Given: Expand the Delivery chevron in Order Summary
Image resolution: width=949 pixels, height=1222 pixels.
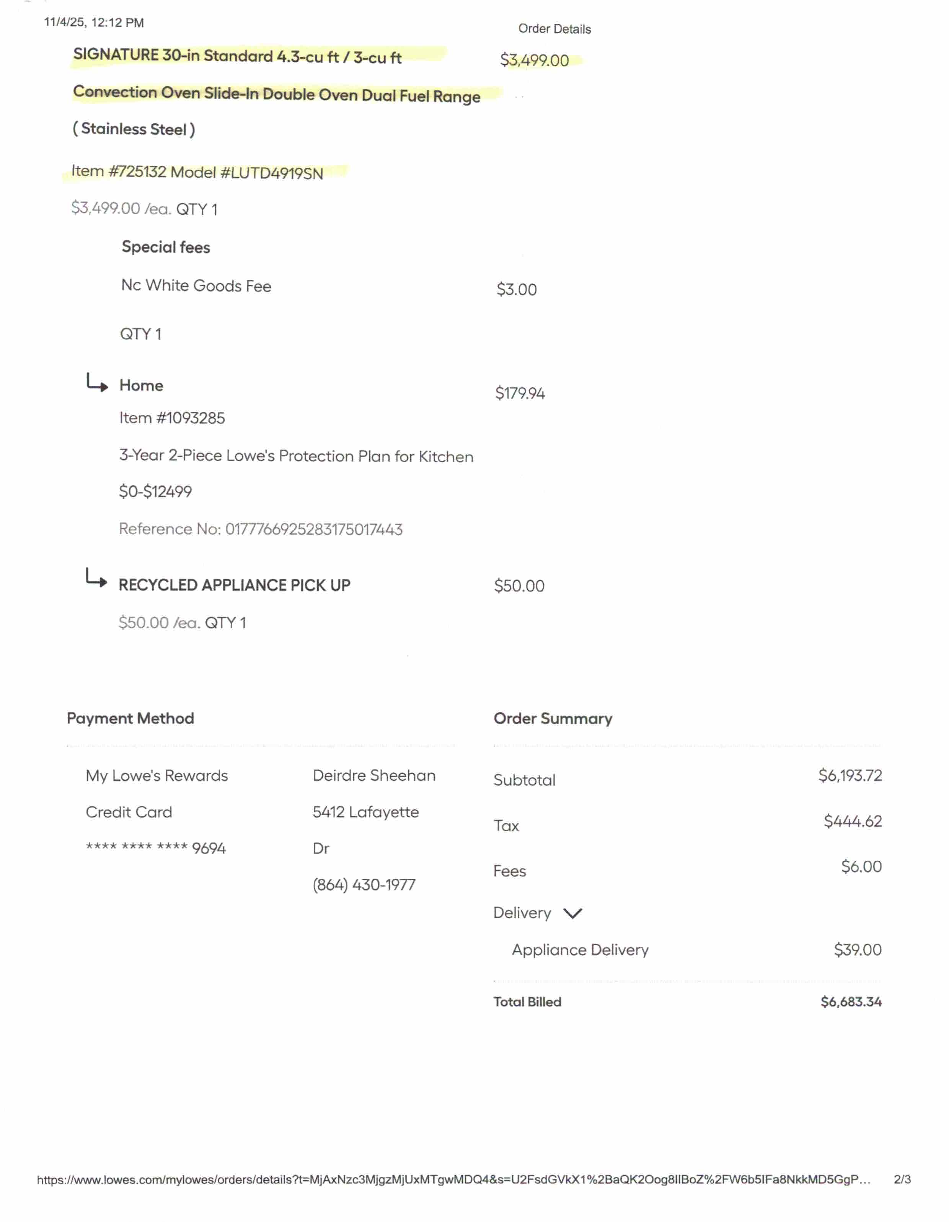Looking at the screenshot, I should (x=572, y=914).
